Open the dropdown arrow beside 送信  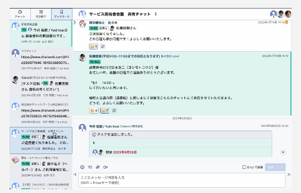[x=282, y=167]
